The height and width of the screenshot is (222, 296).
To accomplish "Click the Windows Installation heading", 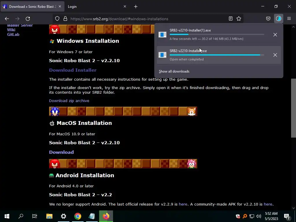I will pos(88,41).
